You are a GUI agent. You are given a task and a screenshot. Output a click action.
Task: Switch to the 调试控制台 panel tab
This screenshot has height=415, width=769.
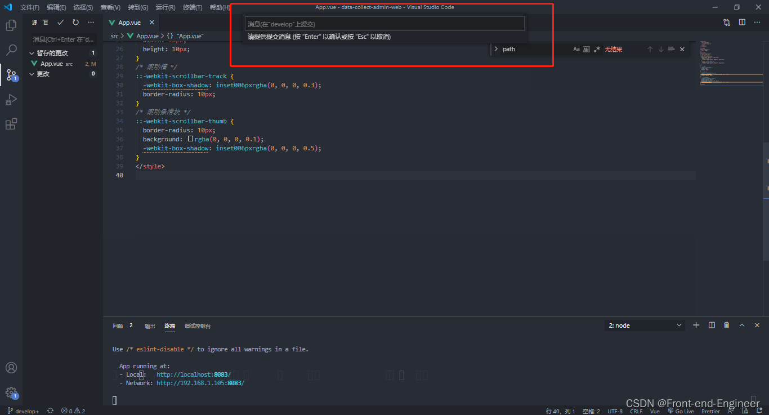(198, 325)
